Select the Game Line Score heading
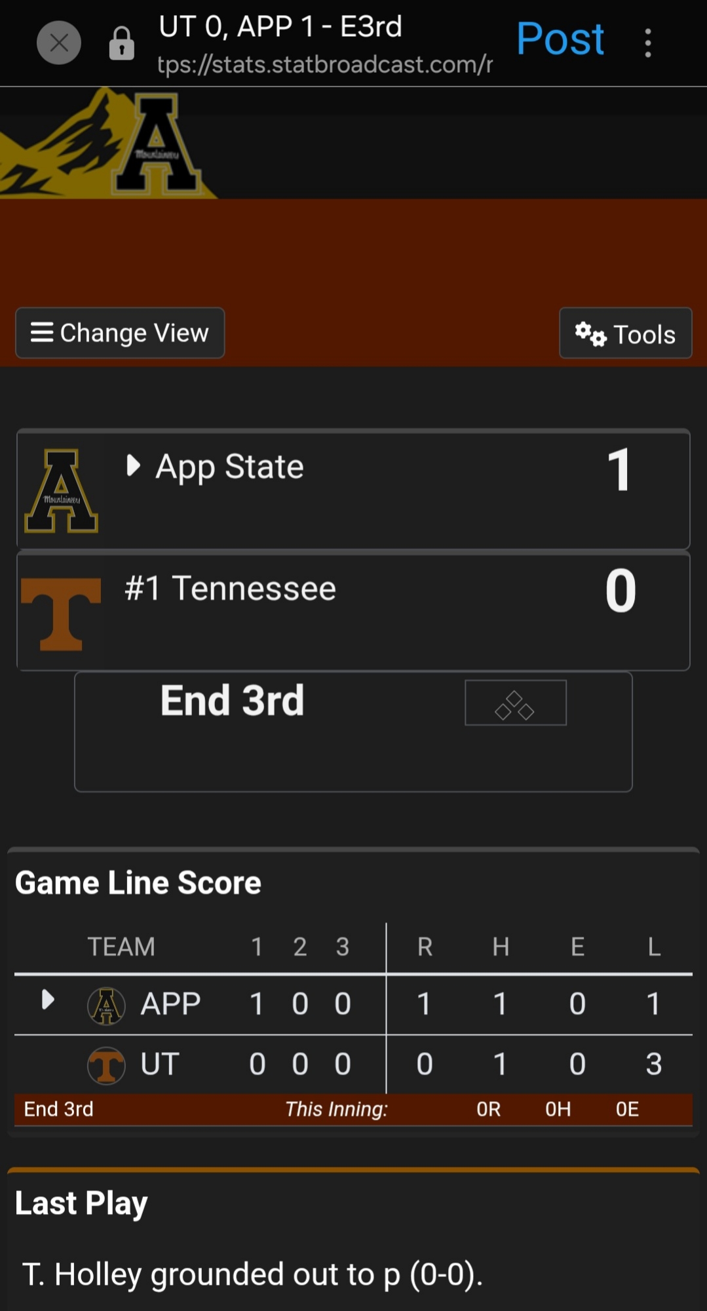Screen dimensions: 707x1311 [138, 883]
